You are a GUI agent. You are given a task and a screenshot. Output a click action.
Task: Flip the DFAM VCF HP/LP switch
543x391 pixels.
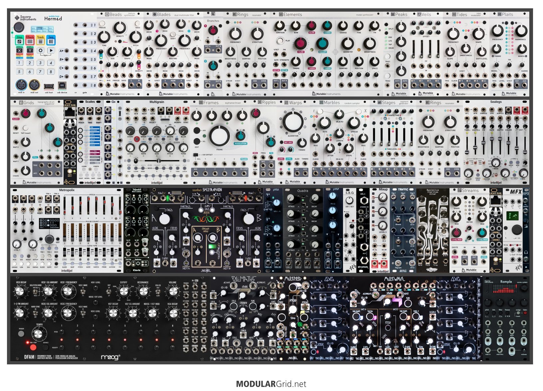(109, 292)
